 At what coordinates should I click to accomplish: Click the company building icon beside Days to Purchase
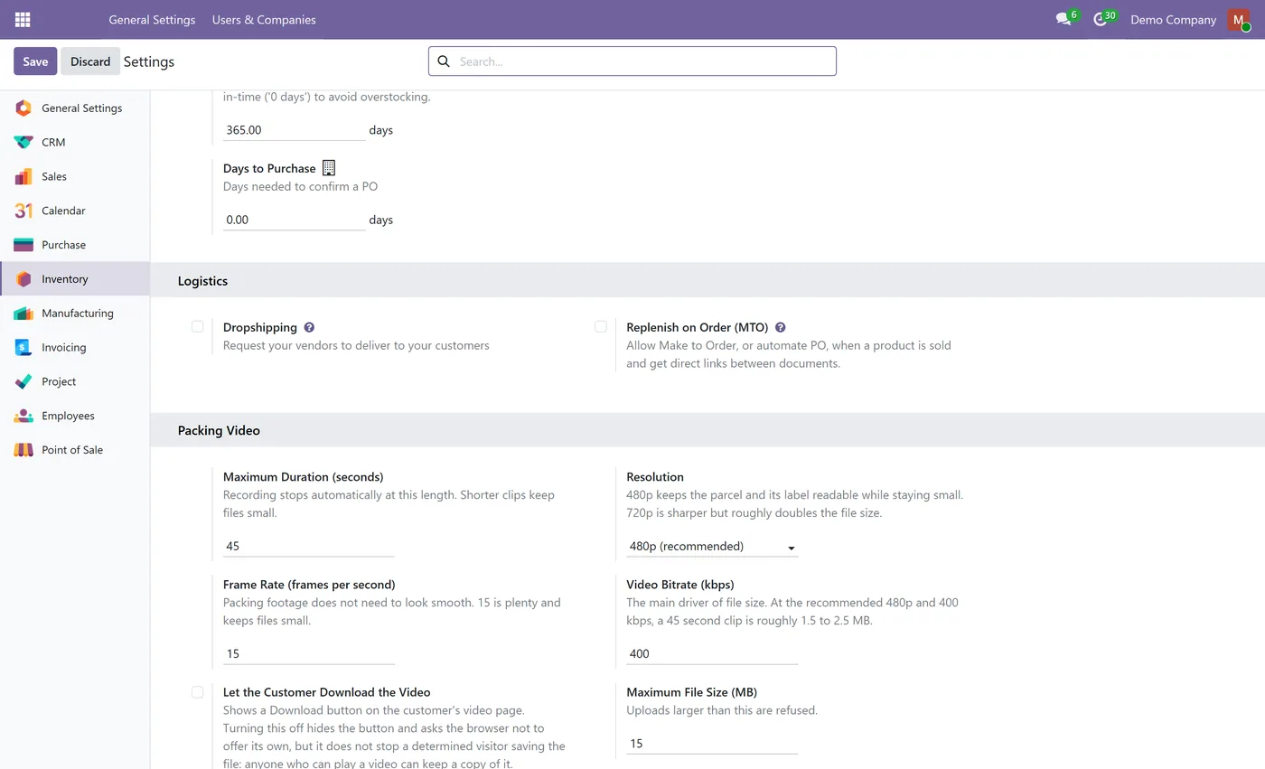[x=329, y=168]
